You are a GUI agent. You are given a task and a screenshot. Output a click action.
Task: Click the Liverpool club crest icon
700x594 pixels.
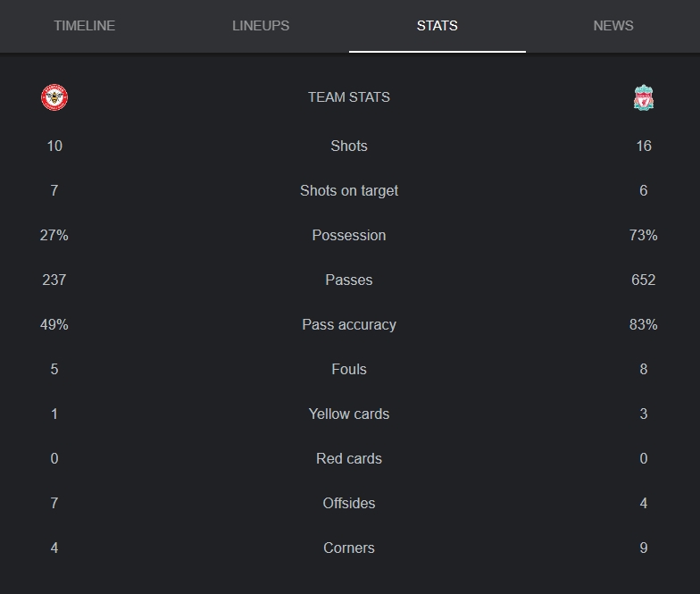tap(643, 97)
